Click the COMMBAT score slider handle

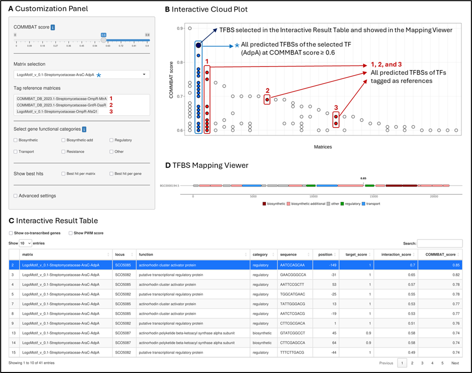point(103,40)
